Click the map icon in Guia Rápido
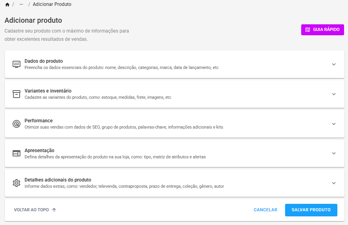 tap(307, 30)
